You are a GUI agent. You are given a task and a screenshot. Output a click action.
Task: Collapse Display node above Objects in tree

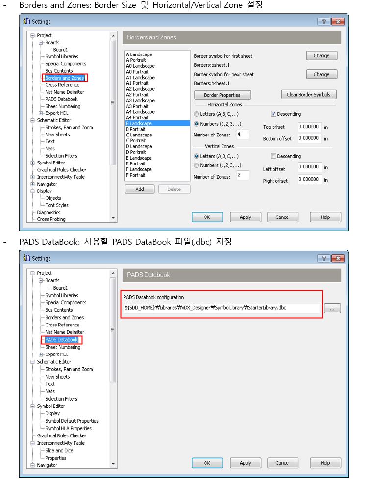(33, 191)
